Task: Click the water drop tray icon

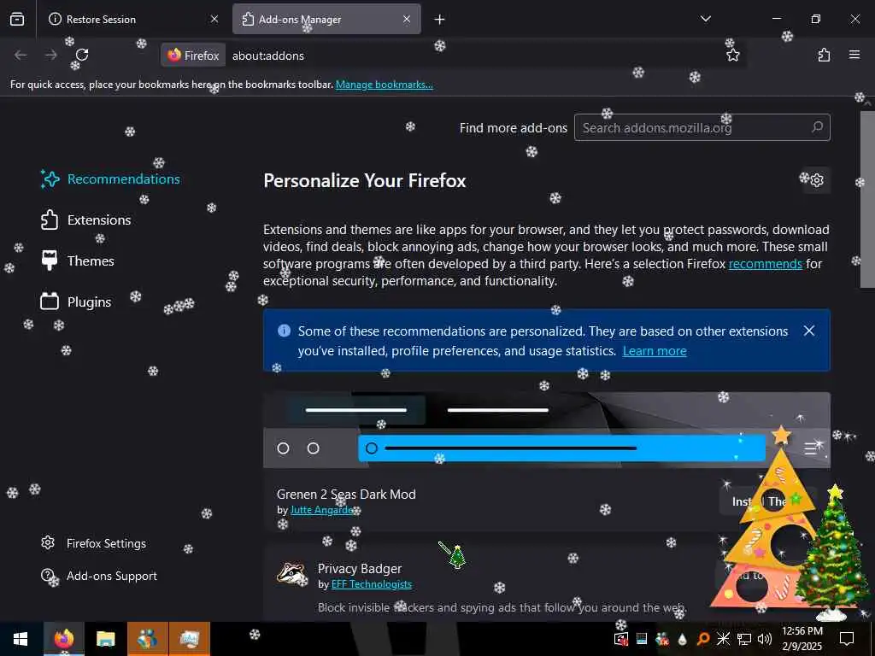Action: (x=682, y=639)
